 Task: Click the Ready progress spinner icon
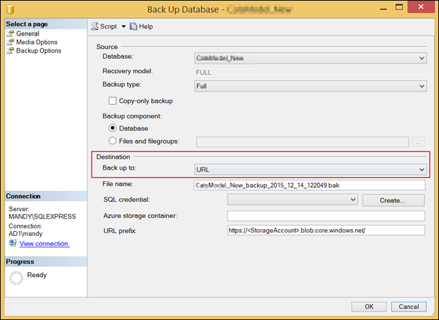[14, 279]
